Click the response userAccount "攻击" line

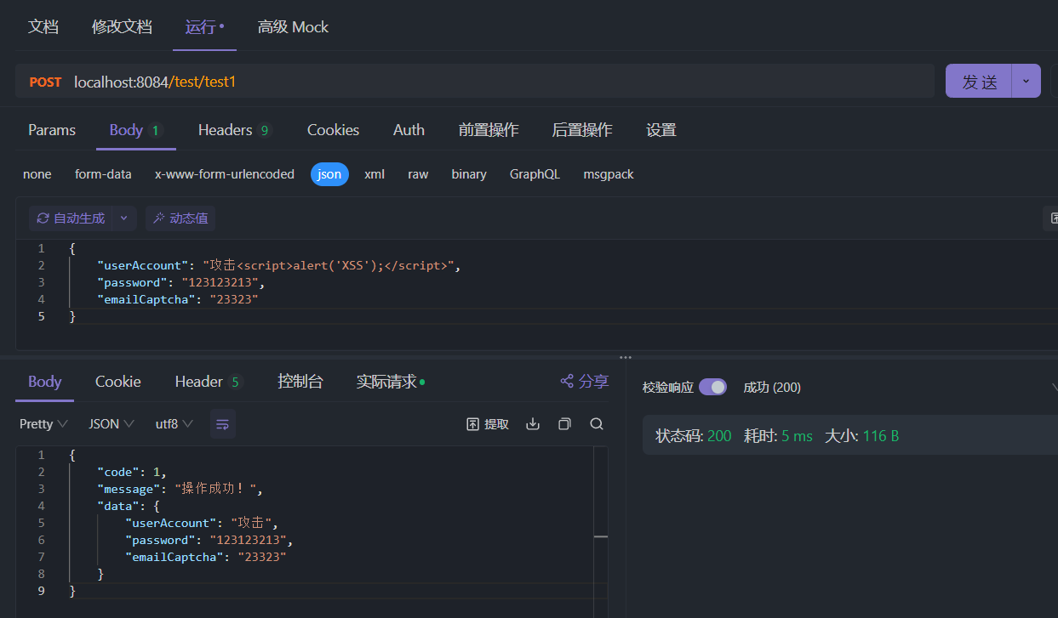202,523
